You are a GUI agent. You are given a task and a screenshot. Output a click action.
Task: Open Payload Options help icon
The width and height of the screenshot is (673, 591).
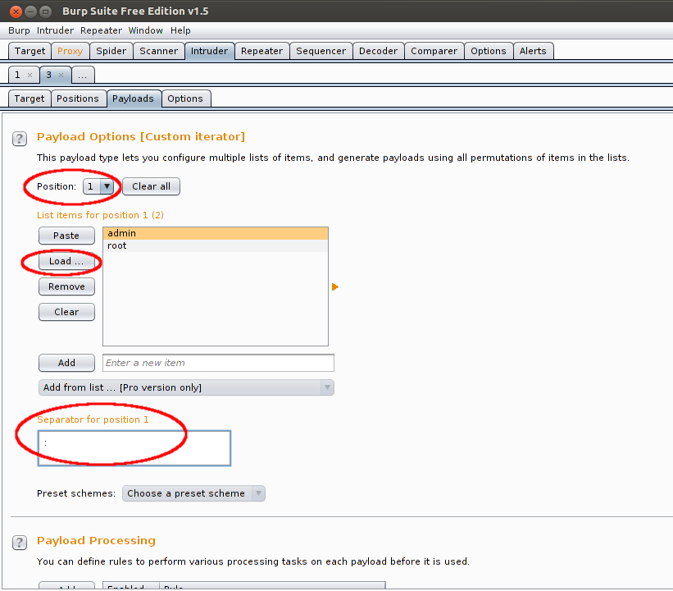20,139
